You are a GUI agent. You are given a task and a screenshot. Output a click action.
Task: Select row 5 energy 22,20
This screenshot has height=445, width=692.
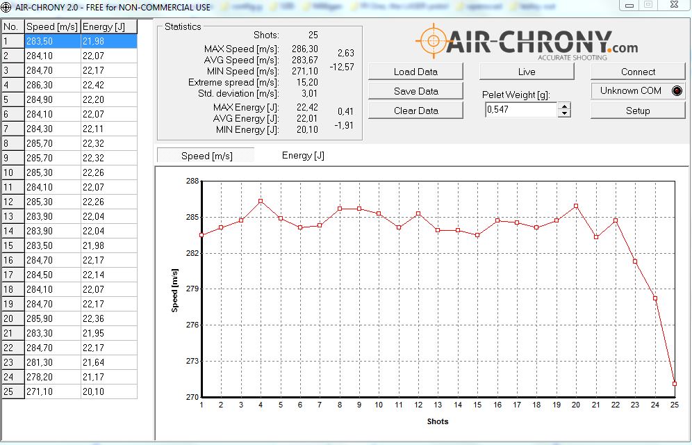tap(109, 99)
